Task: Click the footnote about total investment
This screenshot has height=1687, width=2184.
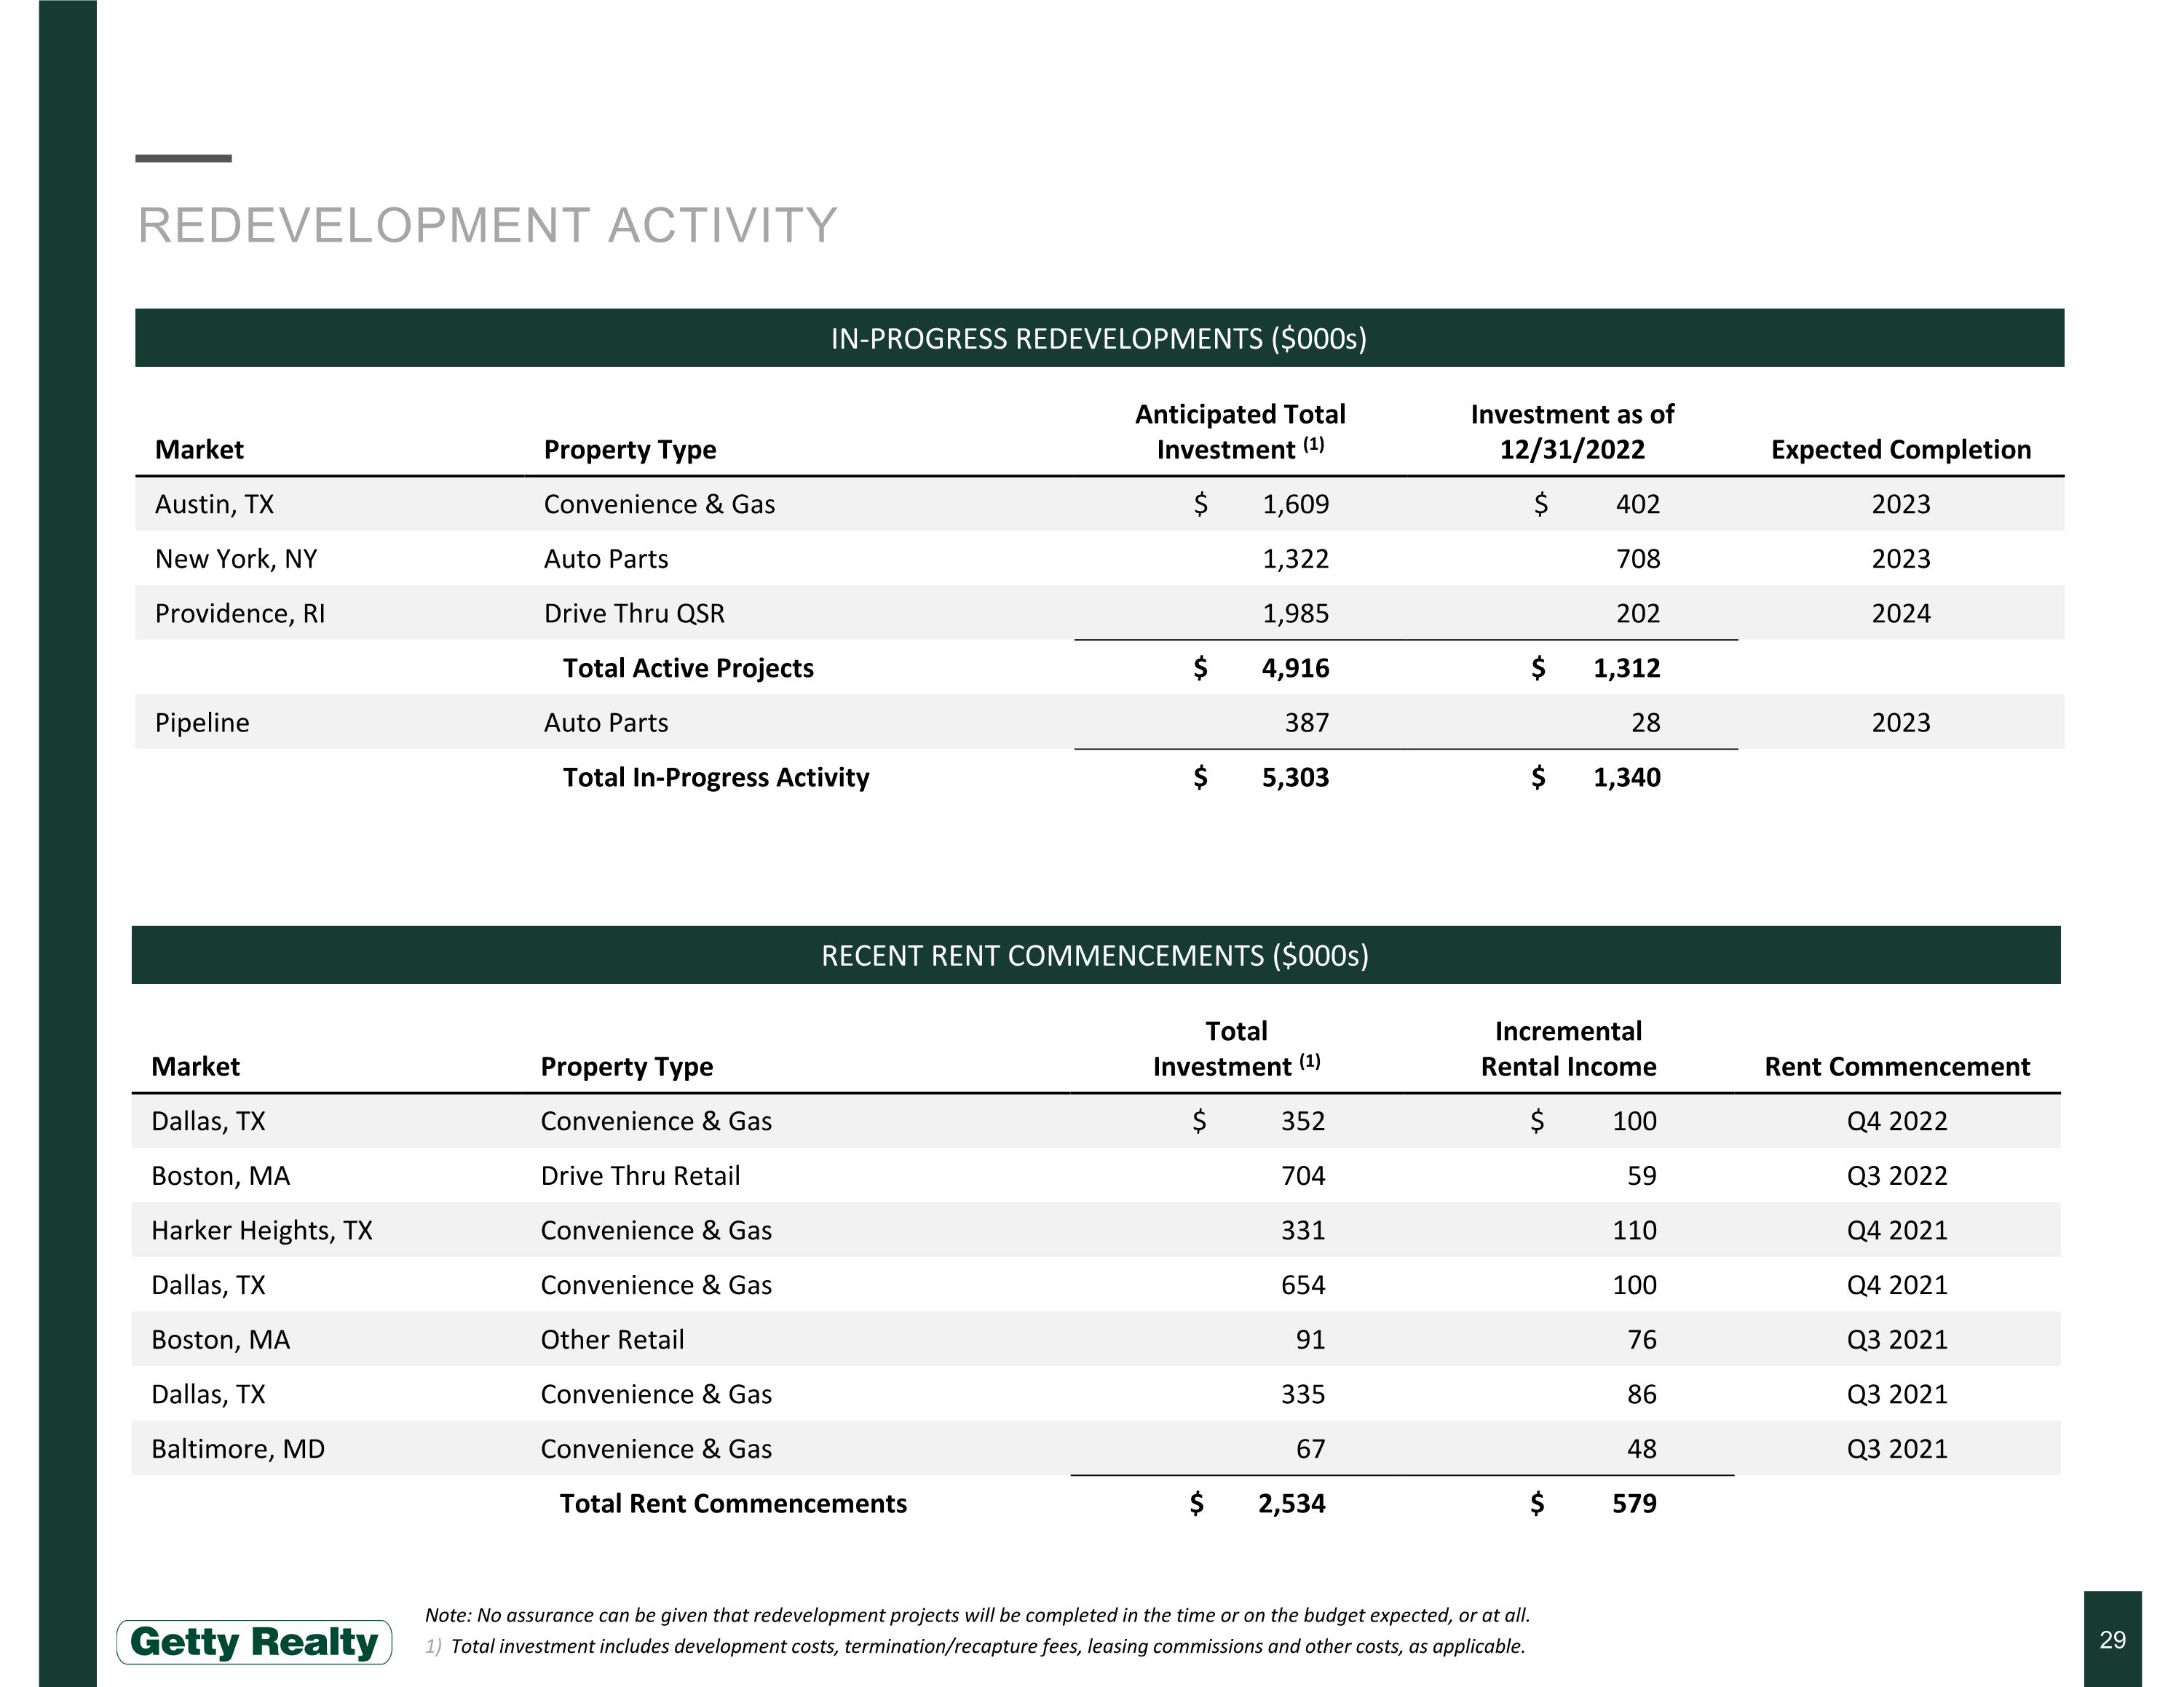Action: (987, 1646)
